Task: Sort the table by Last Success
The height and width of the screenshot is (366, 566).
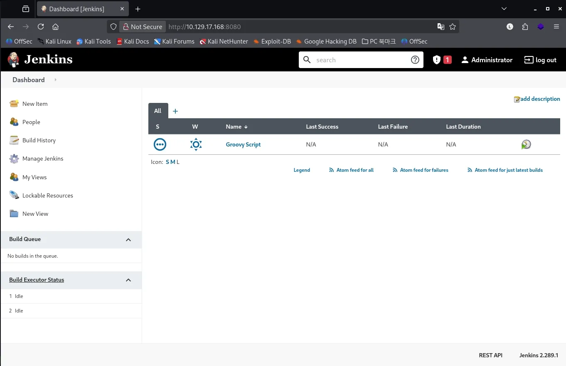Action: [322, 127]
